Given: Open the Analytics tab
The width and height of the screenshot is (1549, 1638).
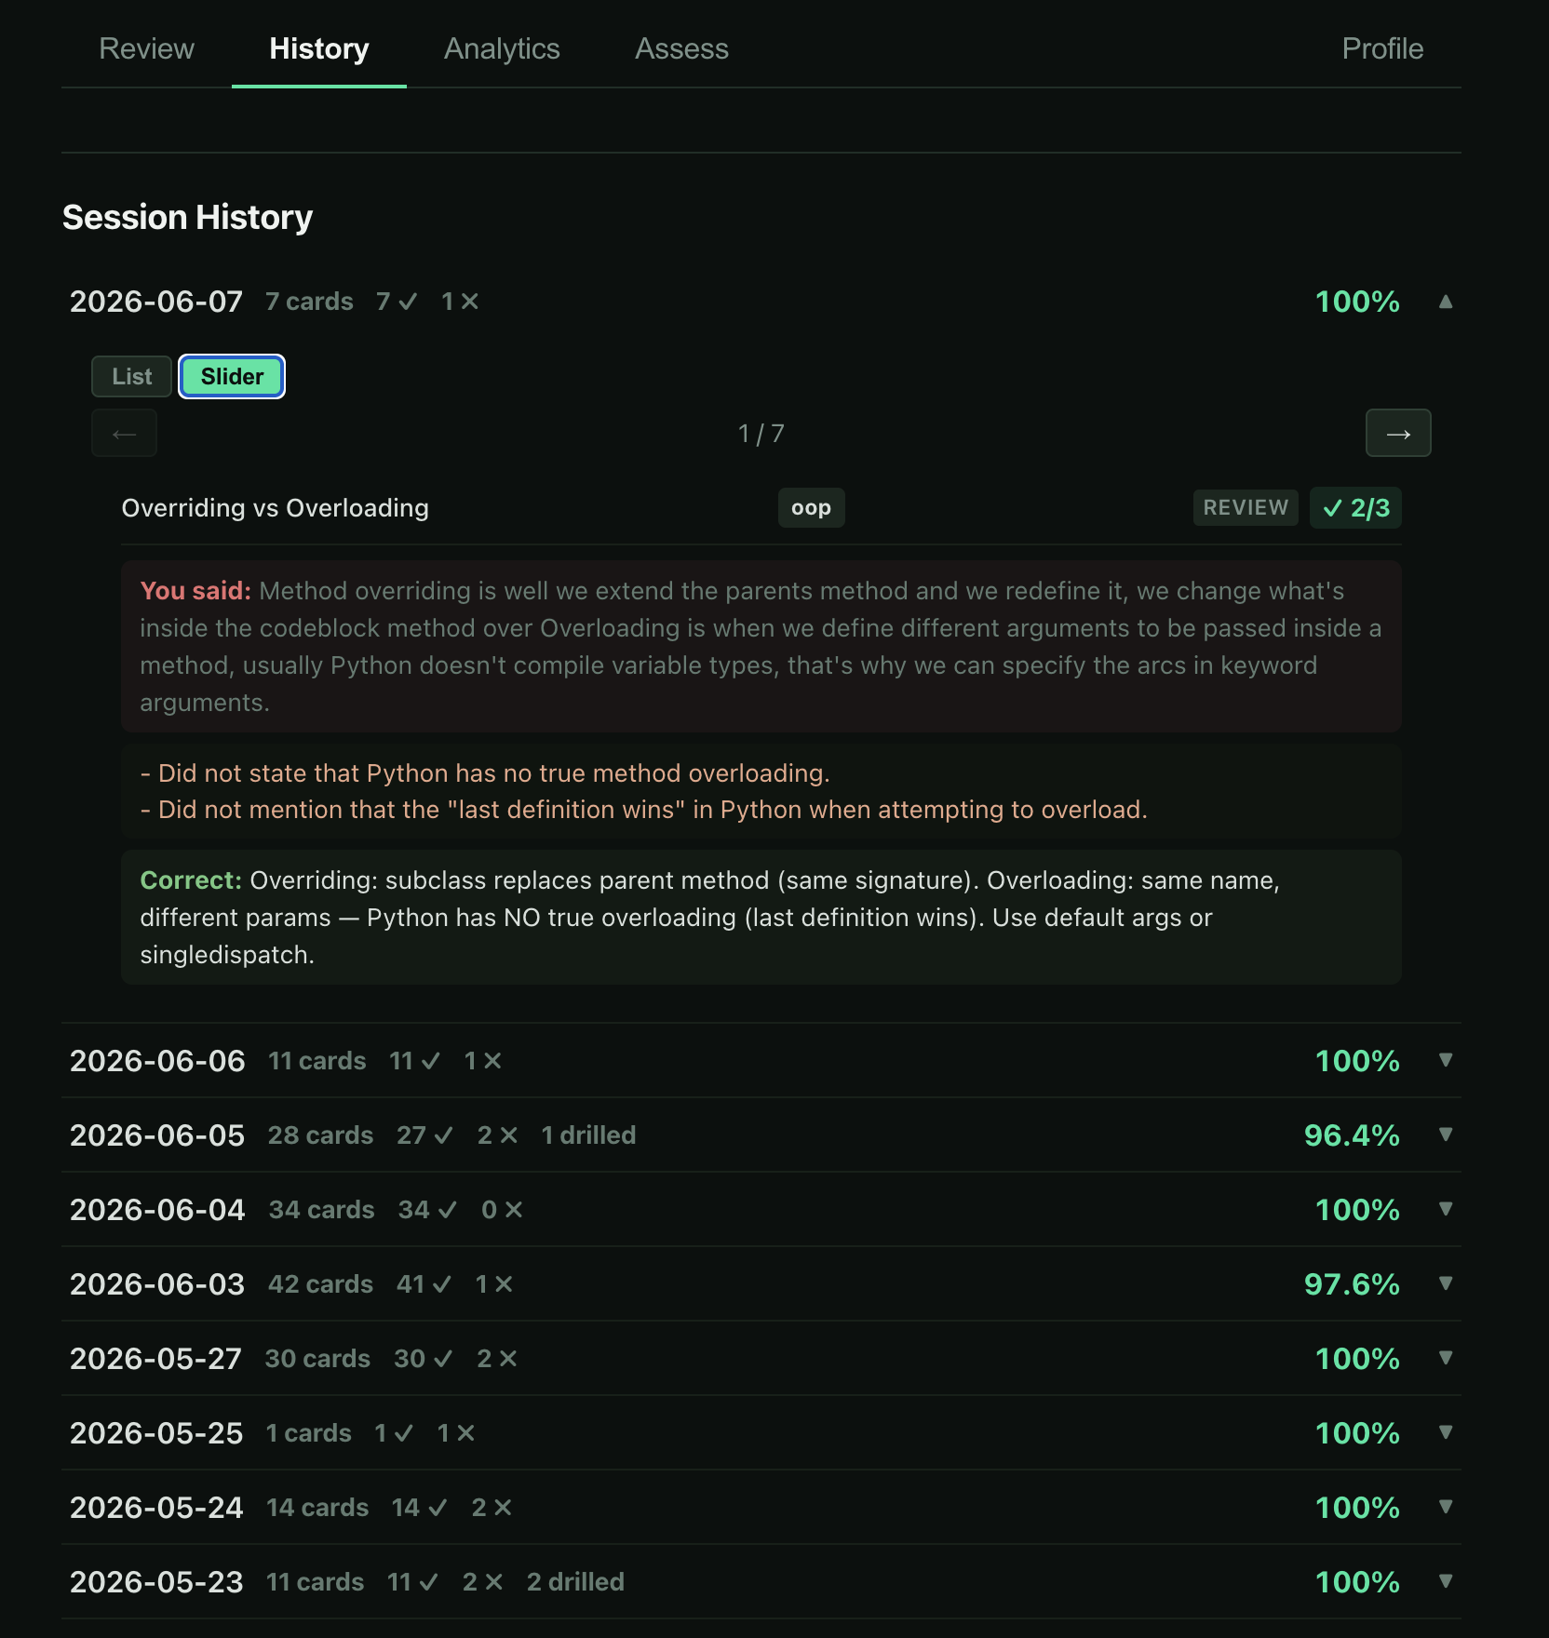Looking at the screenshot, I should click(502, 48).
